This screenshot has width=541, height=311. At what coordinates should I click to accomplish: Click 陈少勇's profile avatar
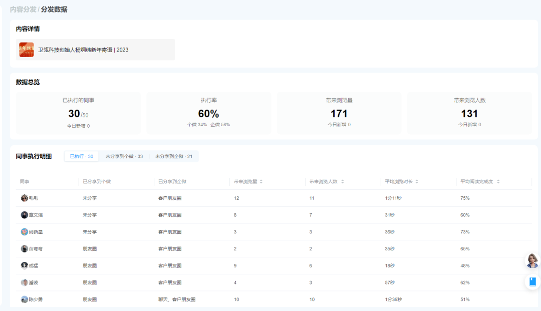pos(24,299)
